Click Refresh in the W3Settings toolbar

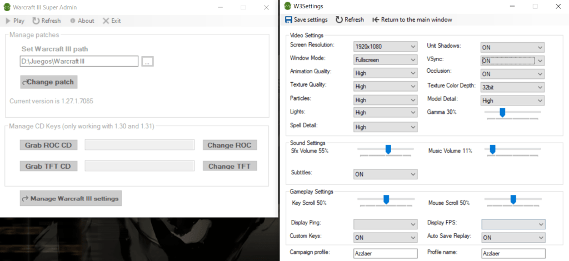[350, 19]
